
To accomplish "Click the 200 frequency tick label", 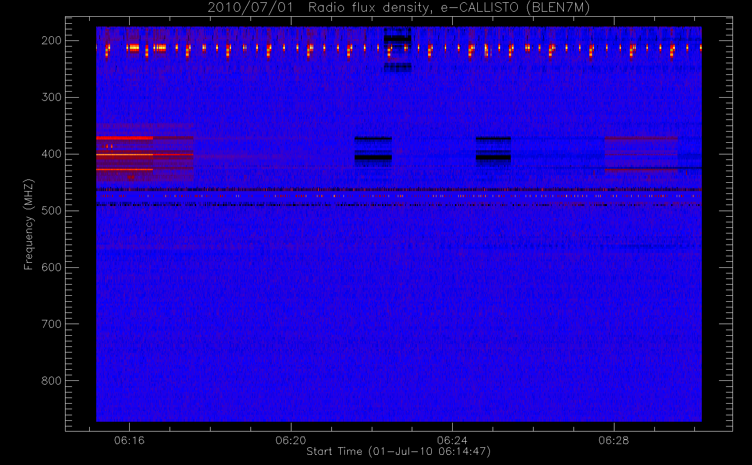I will [52, 40].
